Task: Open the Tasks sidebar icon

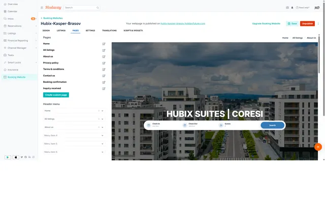Action: [5, 55]
